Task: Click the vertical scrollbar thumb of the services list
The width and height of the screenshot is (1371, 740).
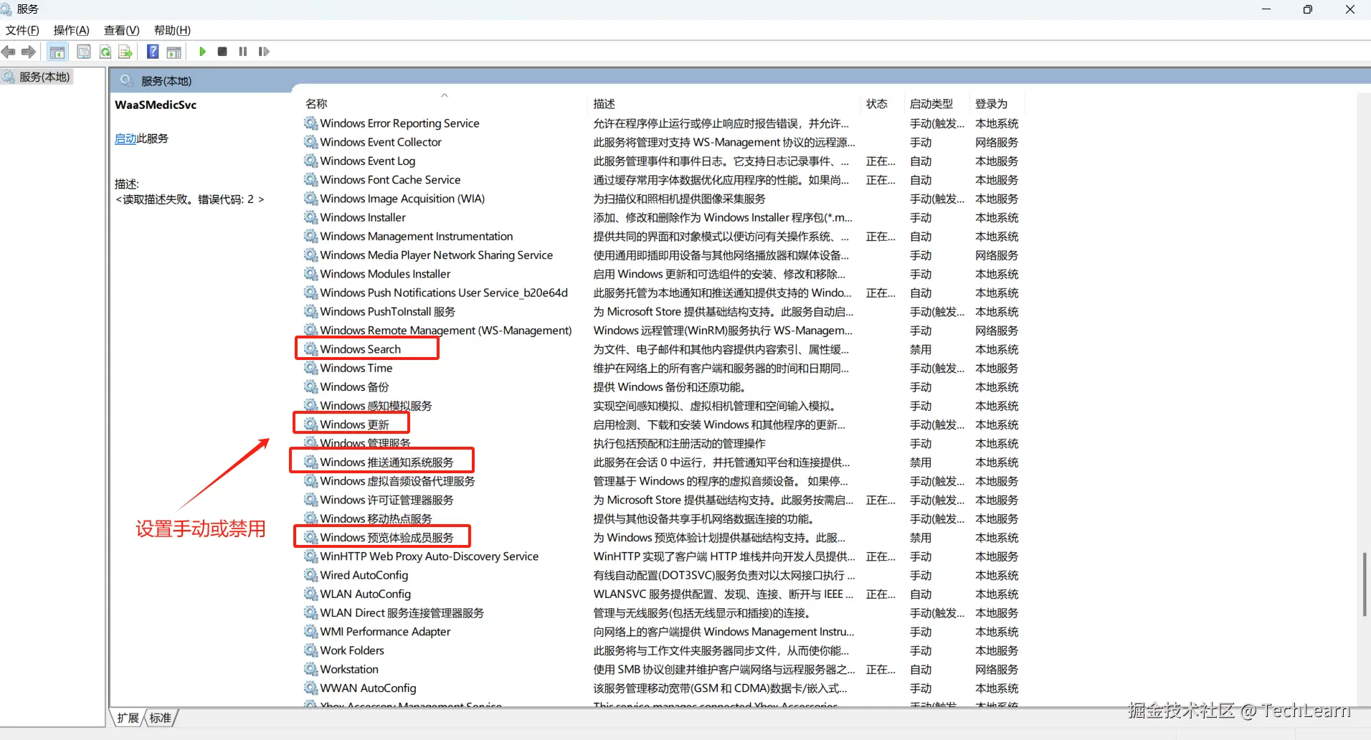Action: [1364, 584]
